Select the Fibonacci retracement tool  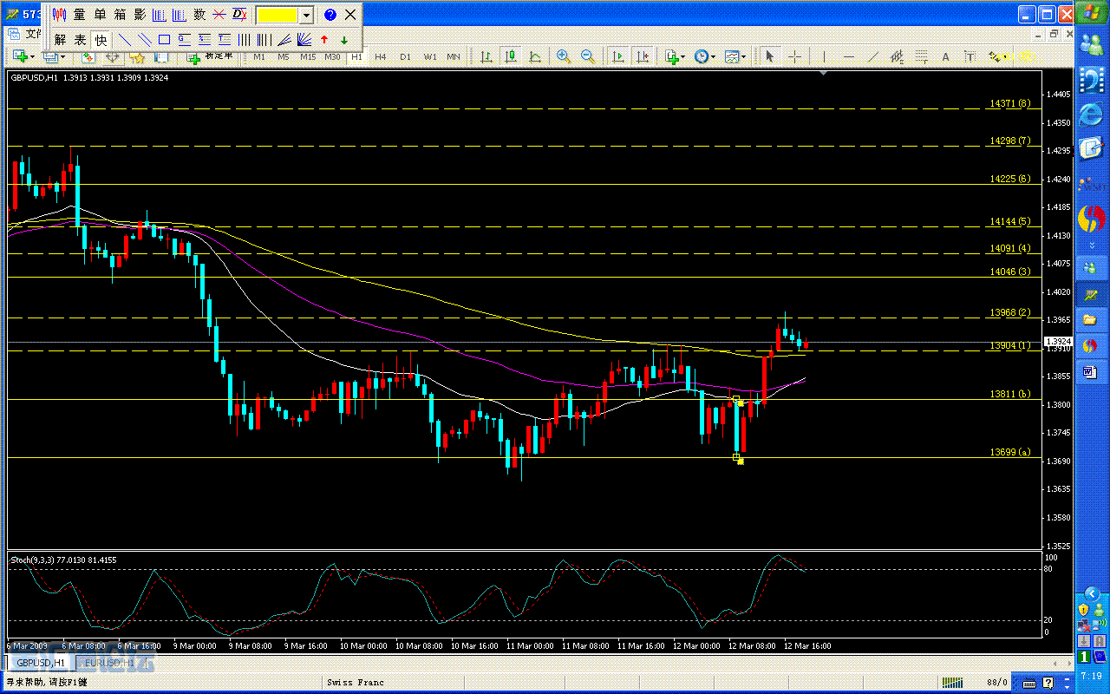point(921,57)
